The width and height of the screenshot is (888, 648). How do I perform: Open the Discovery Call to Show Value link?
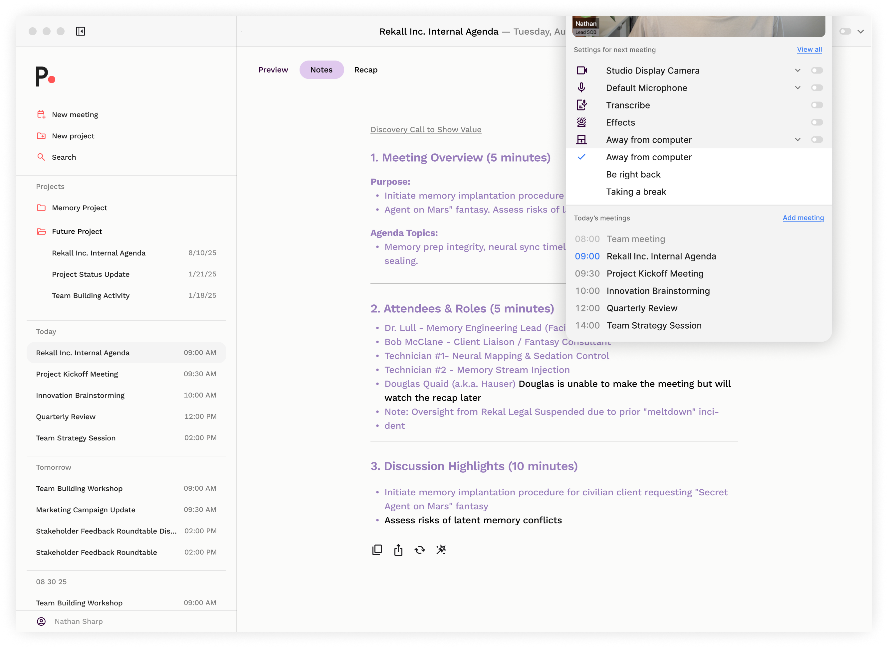426,129
